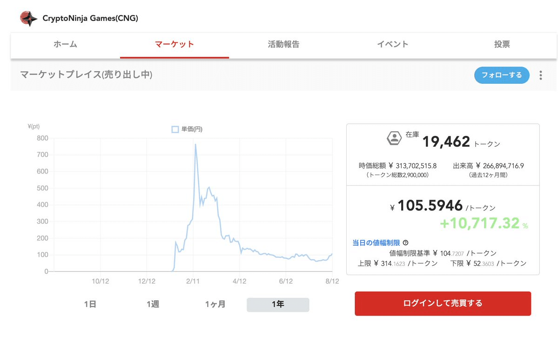This screenshot has width=558, height=337.
Task: Select the マーケット tab
Action: 175,44
